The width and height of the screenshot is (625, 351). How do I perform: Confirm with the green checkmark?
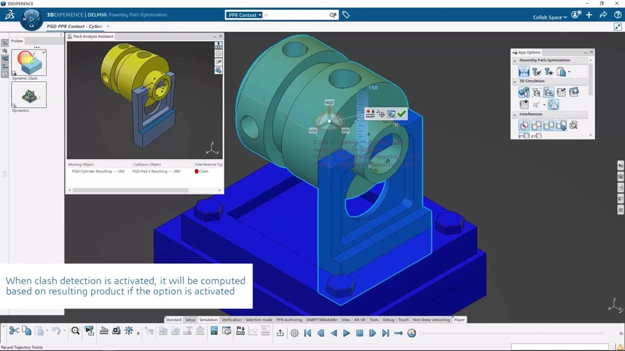click(402, 114)
